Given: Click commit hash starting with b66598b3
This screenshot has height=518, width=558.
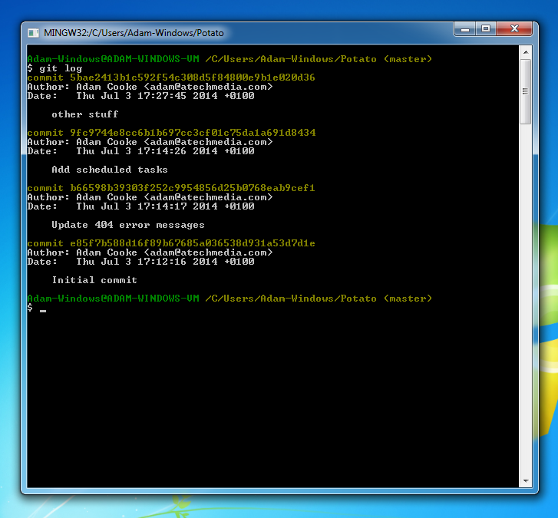Looking at the screenshot, I should 193,188.
